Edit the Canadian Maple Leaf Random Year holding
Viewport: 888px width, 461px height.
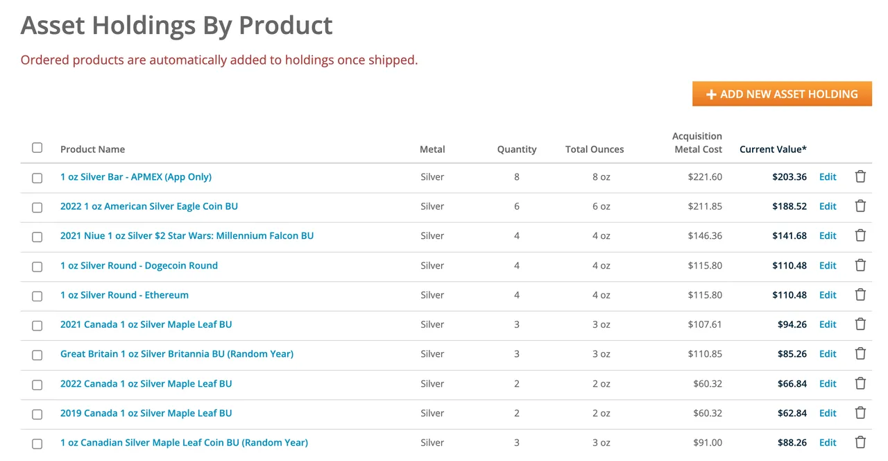828,443
